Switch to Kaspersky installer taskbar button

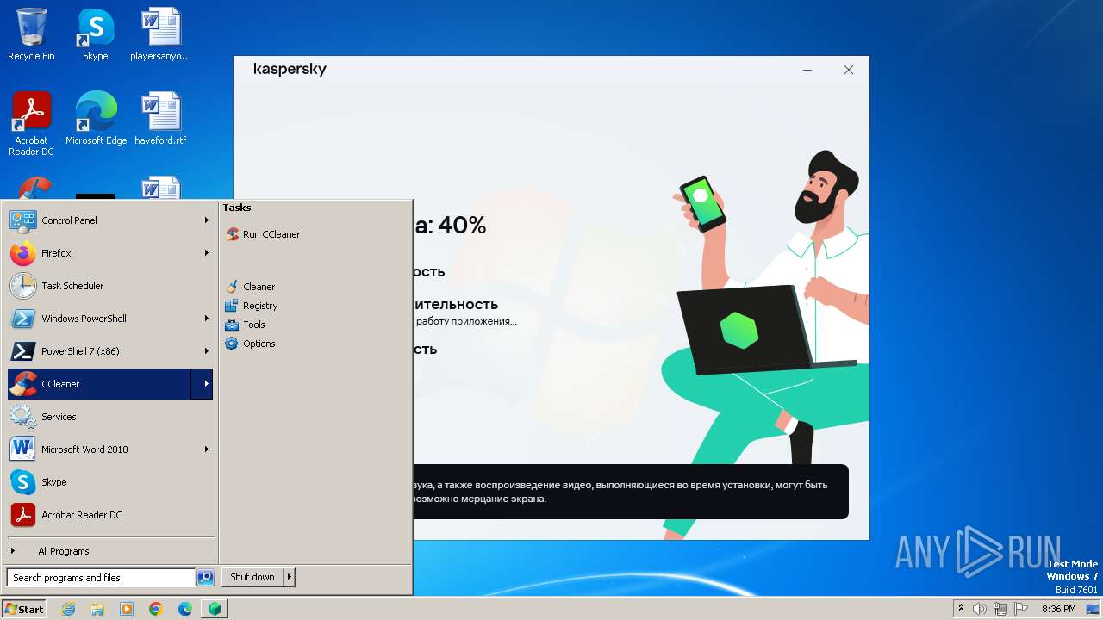(x=215, y=609)
